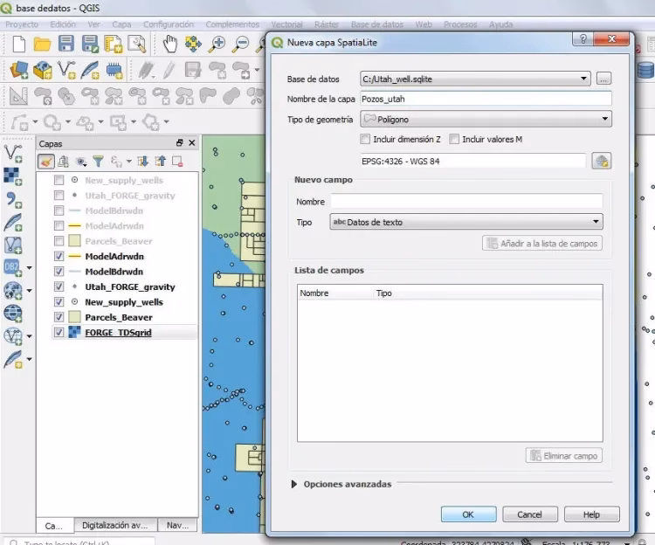The image size is (655, 545).
Task: Click the browse '...' database button
Action: coord(603,79)
